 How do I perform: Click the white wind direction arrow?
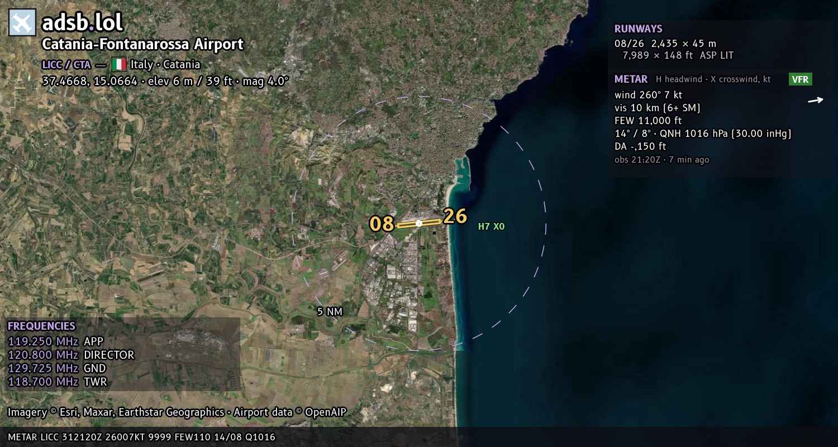tap(816, 101)
